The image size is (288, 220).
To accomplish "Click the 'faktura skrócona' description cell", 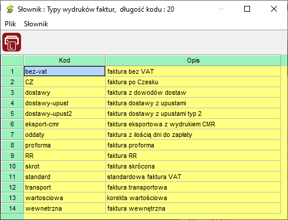I will pos(193,166).
